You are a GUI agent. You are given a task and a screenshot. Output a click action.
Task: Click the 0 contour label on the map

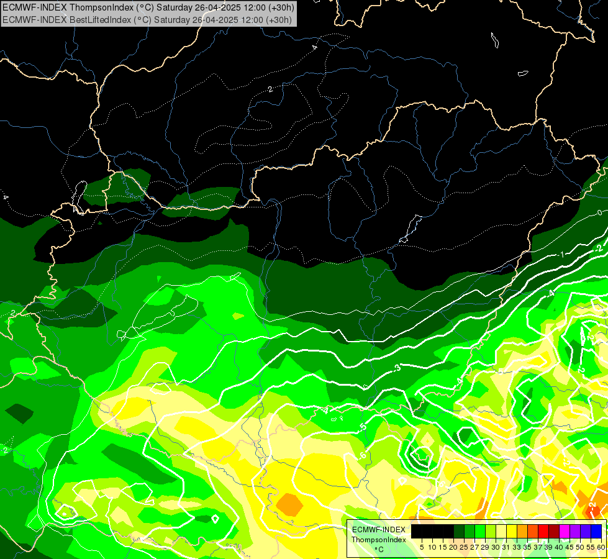click(599, 212)
